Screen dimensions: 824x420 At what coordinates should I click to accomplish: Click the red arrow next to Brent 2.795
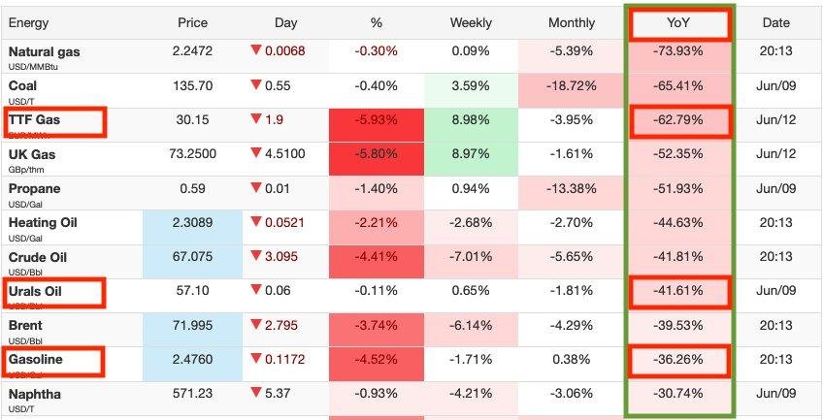(x=256, y=325)
